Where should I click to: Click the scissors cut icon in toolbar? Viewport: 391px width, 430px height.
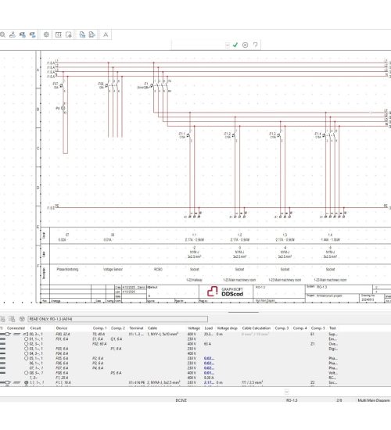pyautogui.click(x=13, y=35)
